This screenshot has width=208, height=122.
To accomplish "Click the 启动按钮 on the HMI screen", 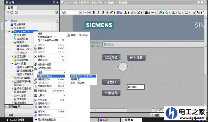I will 111,58.
